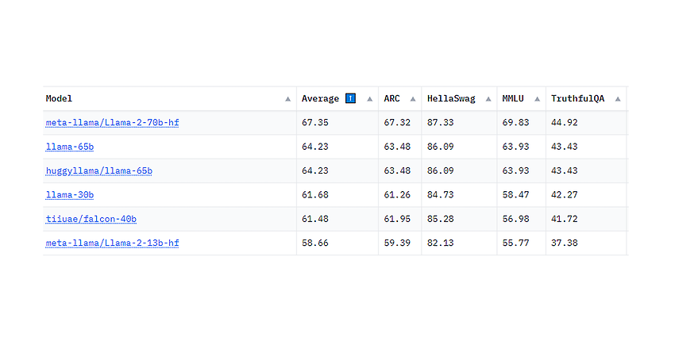This screenshot has height=337, width=675.
Task: Select the HellaSwag column header text
Action: point(451,98)
